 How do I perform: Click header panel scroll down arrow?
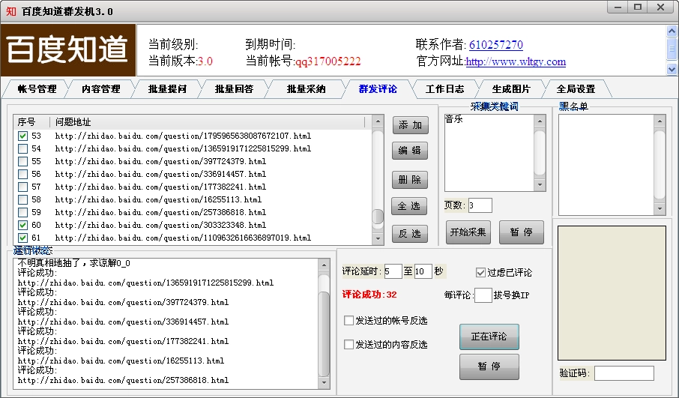(x=672, y=69)
